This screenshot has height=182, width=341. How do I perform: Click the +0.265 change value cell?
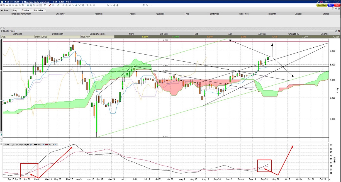(325, 37)
